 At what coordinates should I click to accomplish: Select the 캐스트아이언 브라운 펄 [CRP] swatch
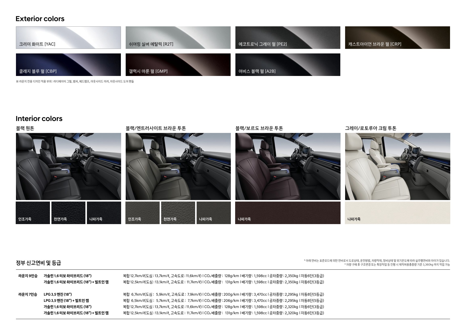click(x=397, y=37)
